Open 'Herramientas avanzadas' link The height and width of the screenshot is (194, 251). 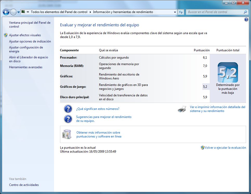[x=26, y=67]
